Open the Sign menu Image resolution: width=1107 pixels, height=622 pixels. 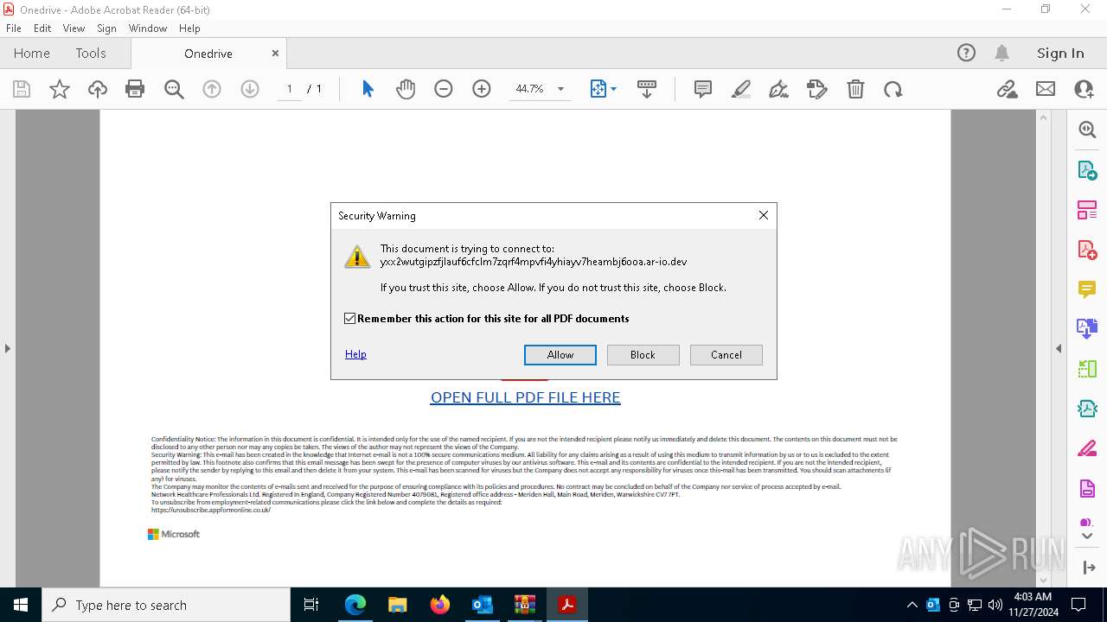pos(106,28)
